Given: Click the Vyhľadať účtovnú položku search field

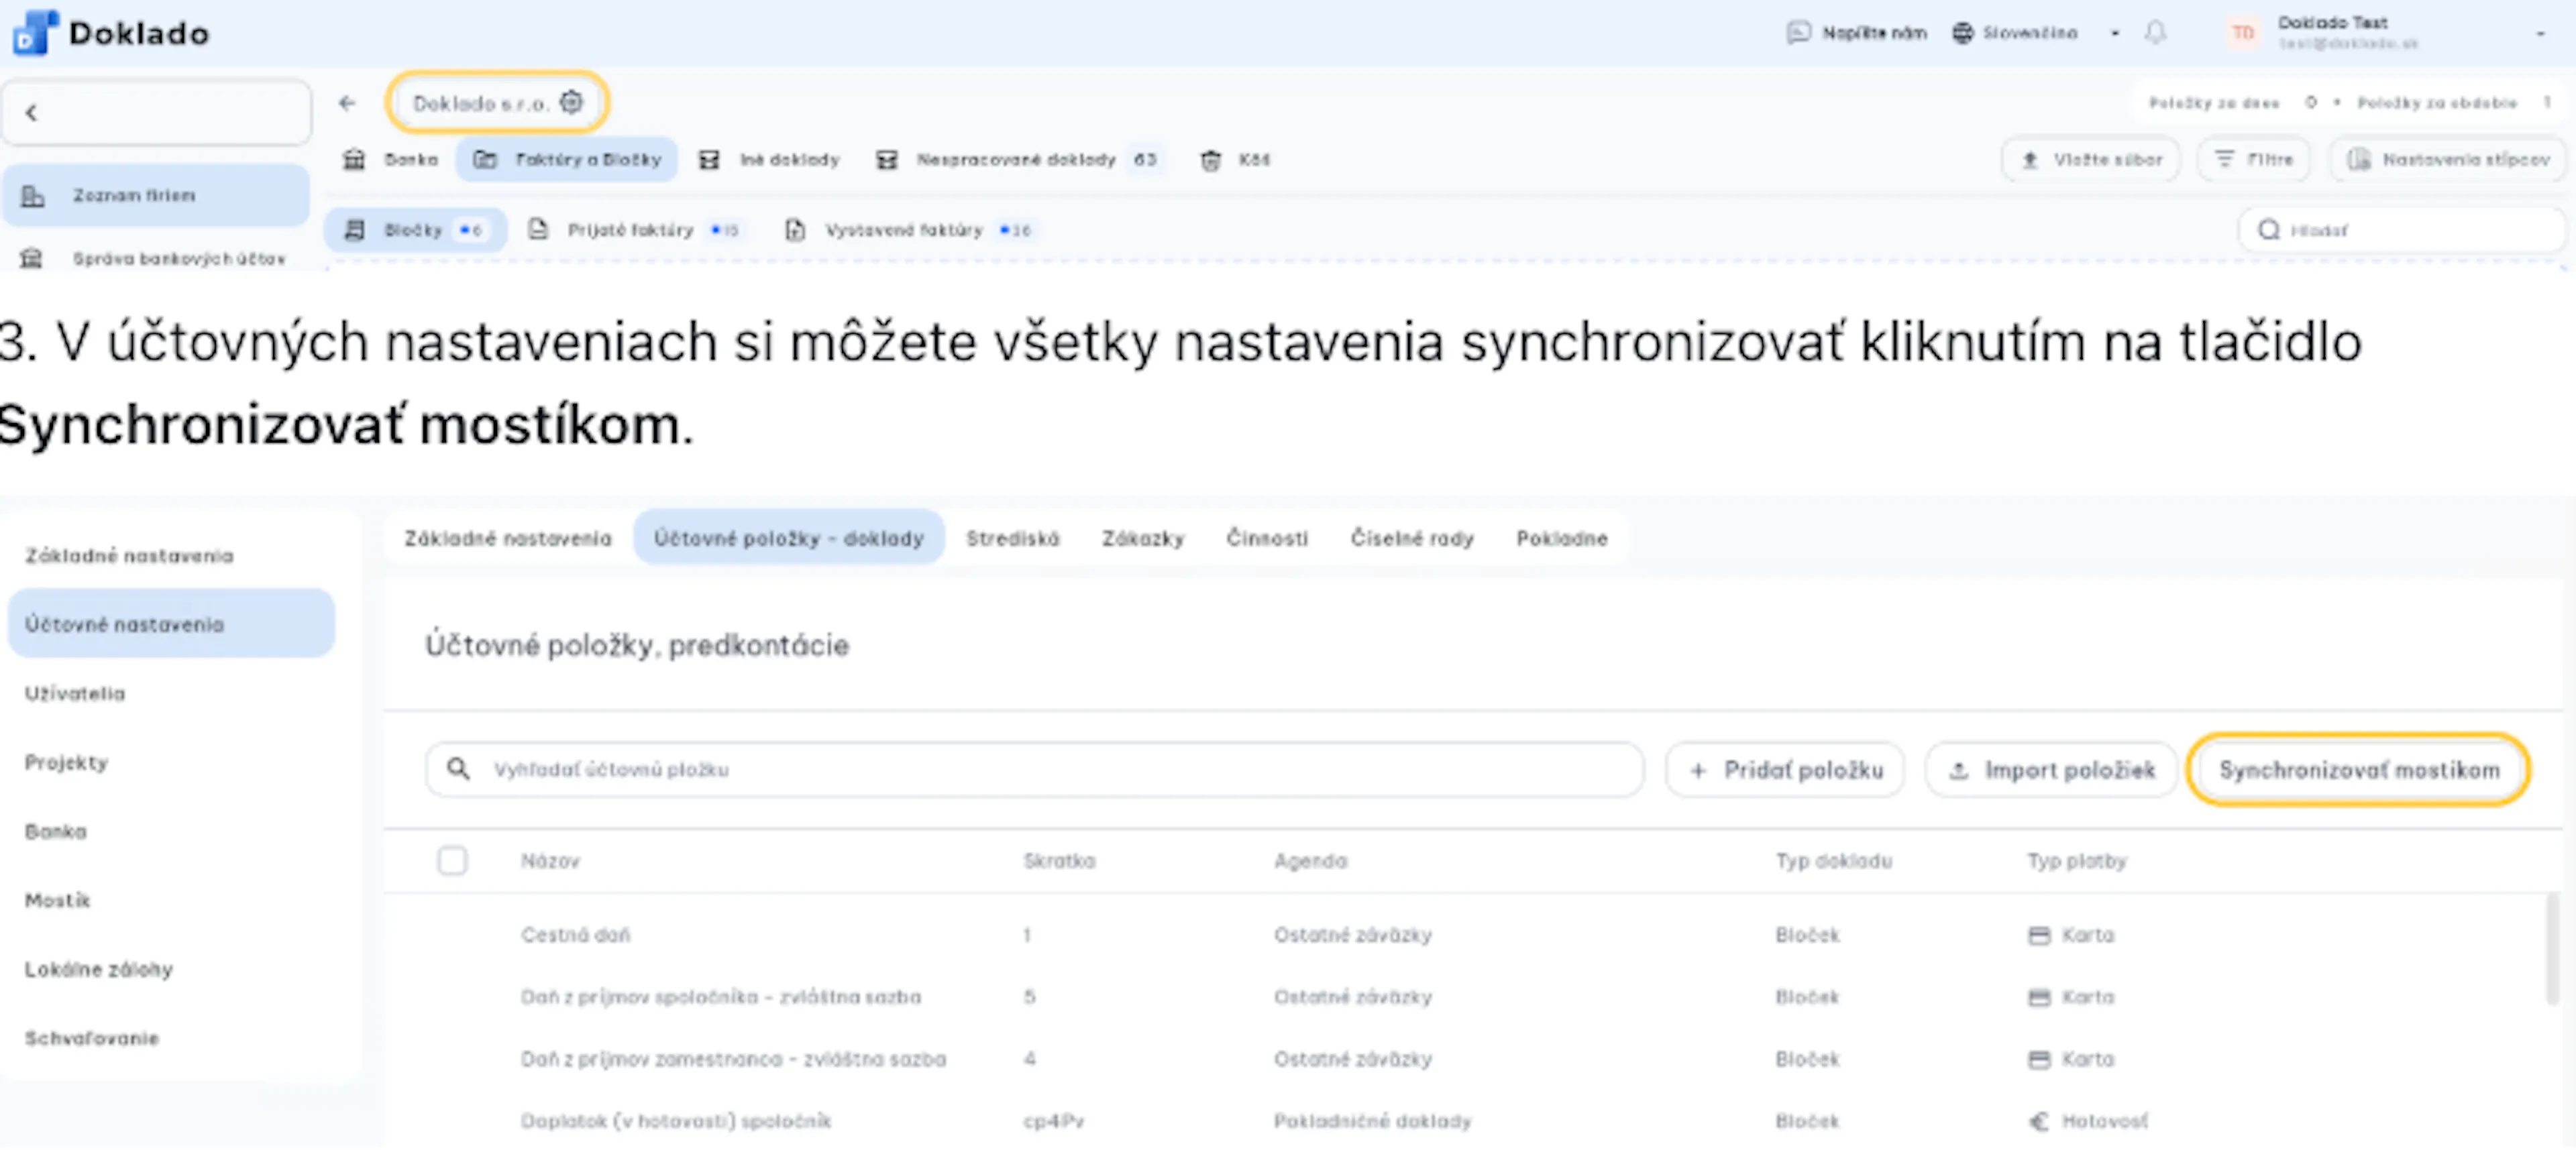Looking at the screenshot, I should click(1034, 769).
